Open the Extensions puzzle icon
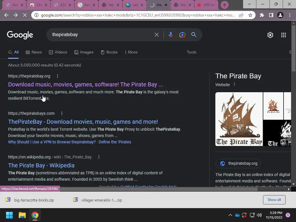The width and height of the screenshot is (296, 222). tap(262, 15)
